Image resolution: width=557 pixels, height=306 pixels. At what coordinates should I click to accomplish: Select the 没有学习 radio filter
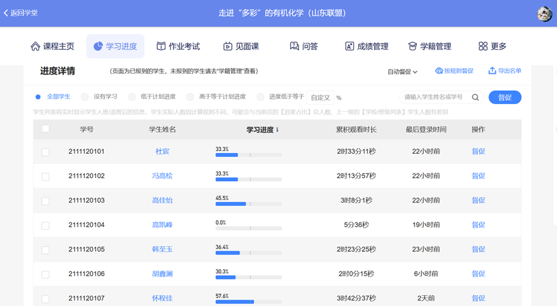[x=85, y=97]
